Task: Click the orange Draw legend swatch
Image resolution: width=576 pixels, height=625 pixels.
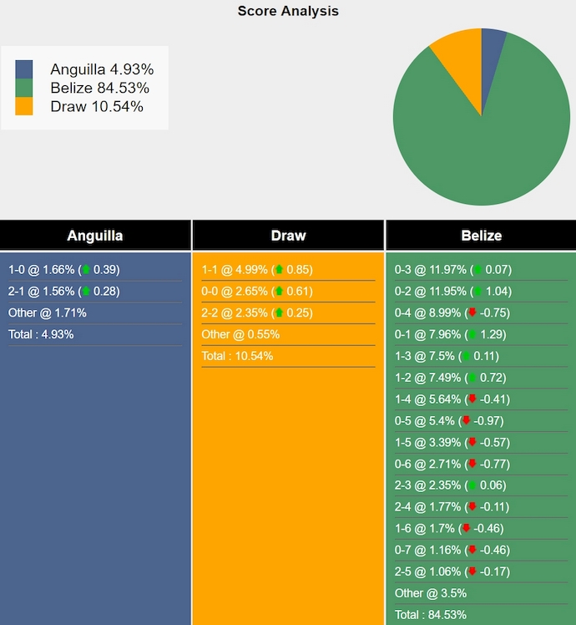Action: pos(24,106)
